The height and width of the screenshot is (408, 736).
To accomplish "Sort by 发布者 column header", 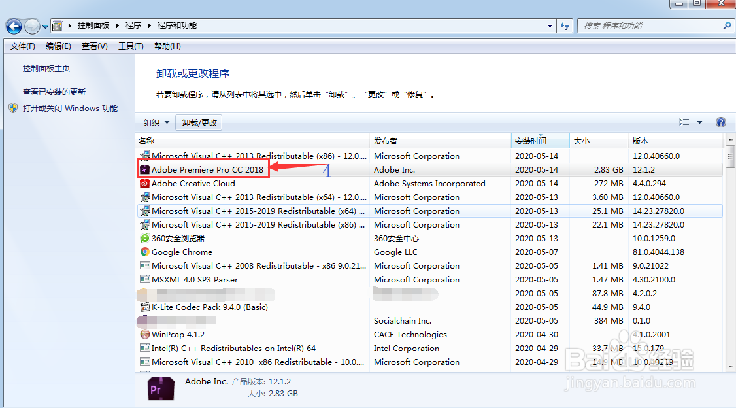I will coord(441,141).
